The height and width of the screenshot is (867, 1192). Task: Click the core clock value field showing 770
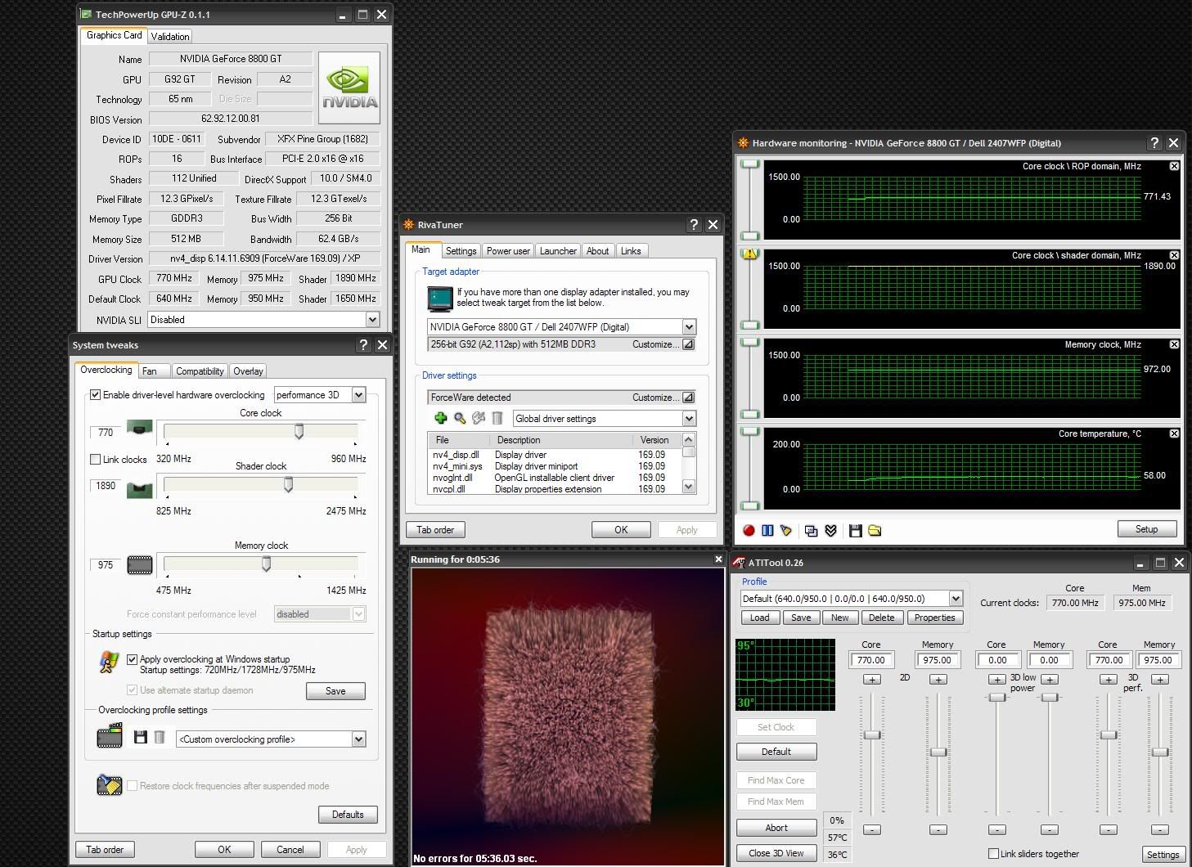click(106, 433)
